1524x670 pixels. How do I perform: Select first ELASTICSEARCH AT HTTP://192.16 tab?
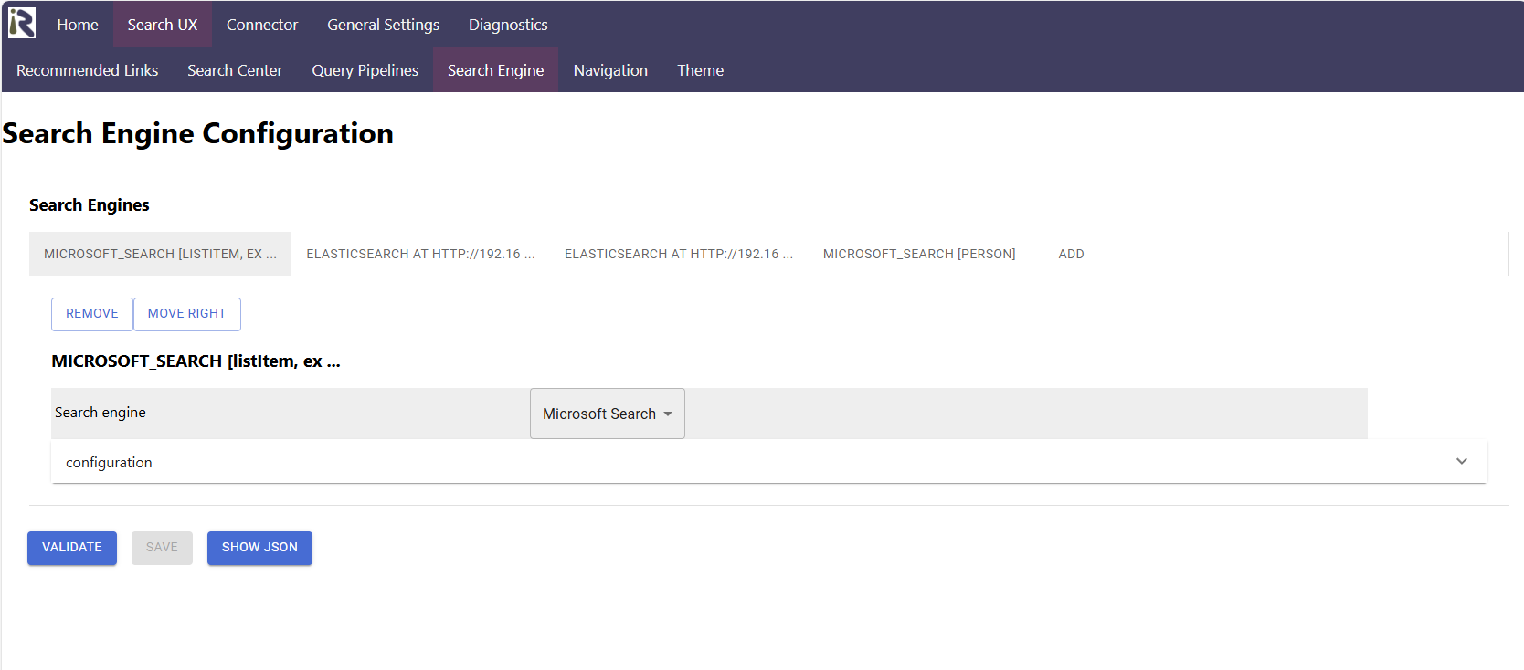click(x=420, y=254)
